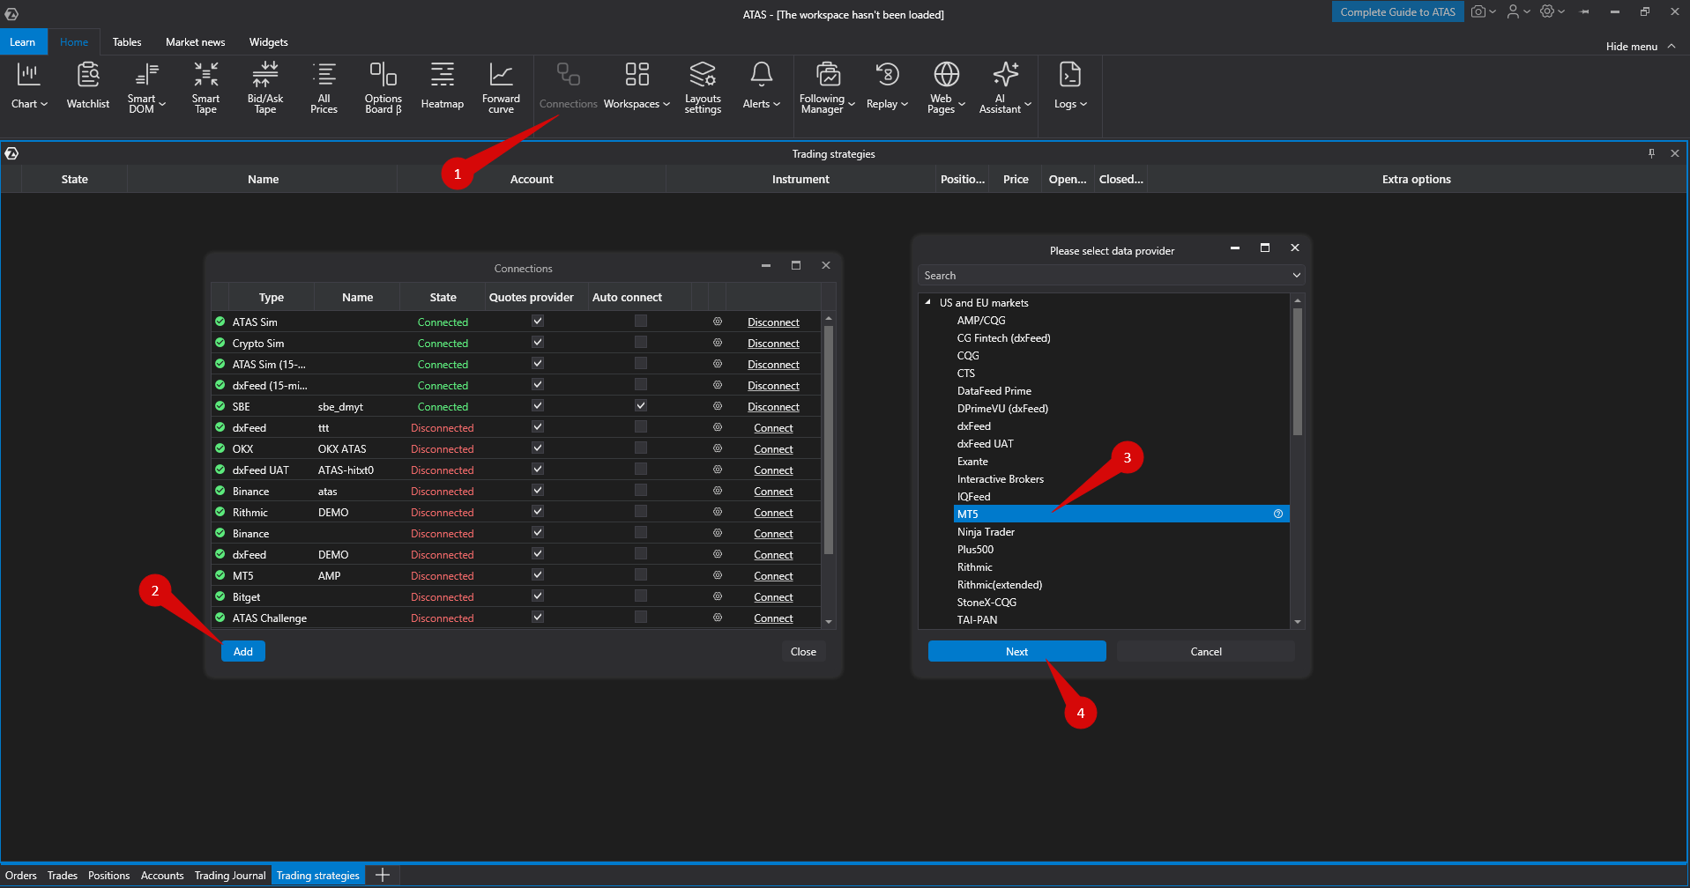
Task: Toggle Quotes provider for the MT5 AMP connection
Action: [x=538, y=575]
